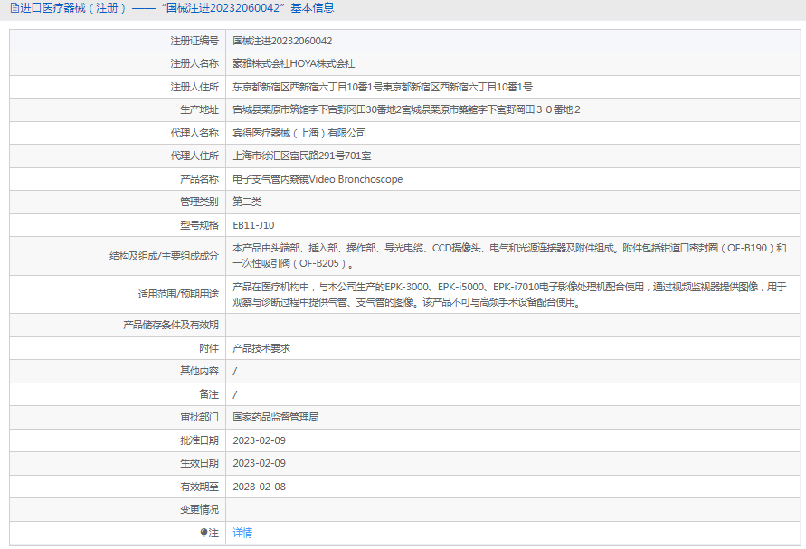Click the 有效期至 label
This screenshot has height=549, width=806.
click(199, 487)
